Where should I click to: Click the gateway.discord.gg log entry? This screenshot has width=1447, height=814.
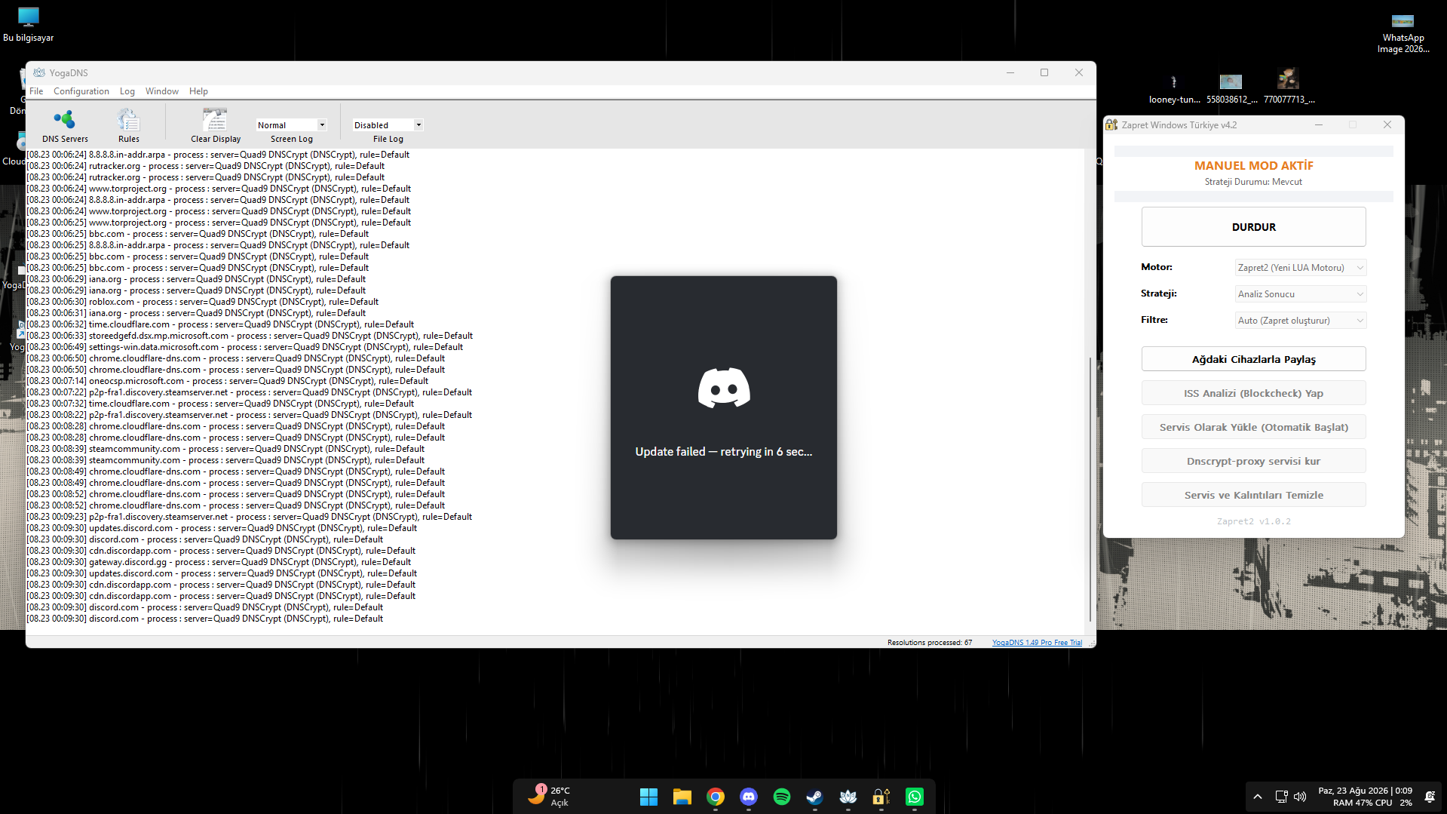tap(219, 562)
